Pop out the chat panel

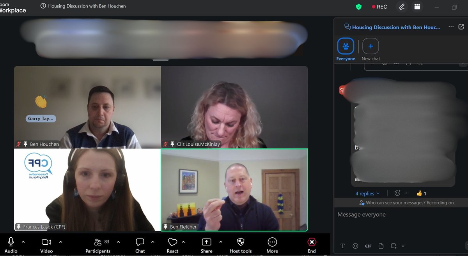pos(461,27)
